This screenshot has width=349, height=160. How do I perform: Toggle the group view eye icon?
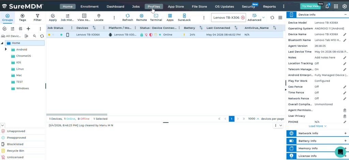pyautogui.click(x=27, y=36)
